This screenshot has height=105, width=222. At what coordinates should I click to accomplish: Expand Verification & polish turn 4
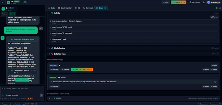pyautogui.click(x=23, y=71)
